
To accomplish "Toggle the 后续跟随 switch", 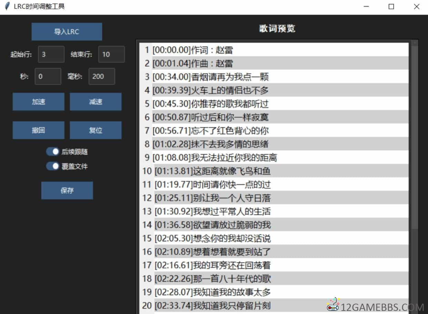I will click(x=53, y=152).
